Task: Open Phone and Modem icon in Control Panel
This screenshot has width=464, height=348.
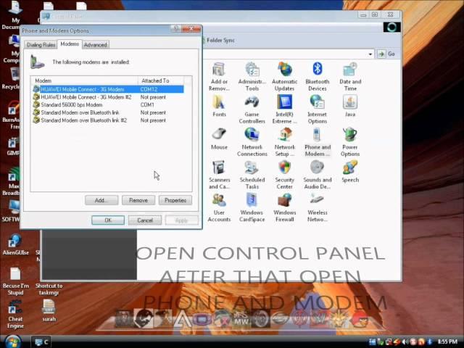Action: (318, 142)
